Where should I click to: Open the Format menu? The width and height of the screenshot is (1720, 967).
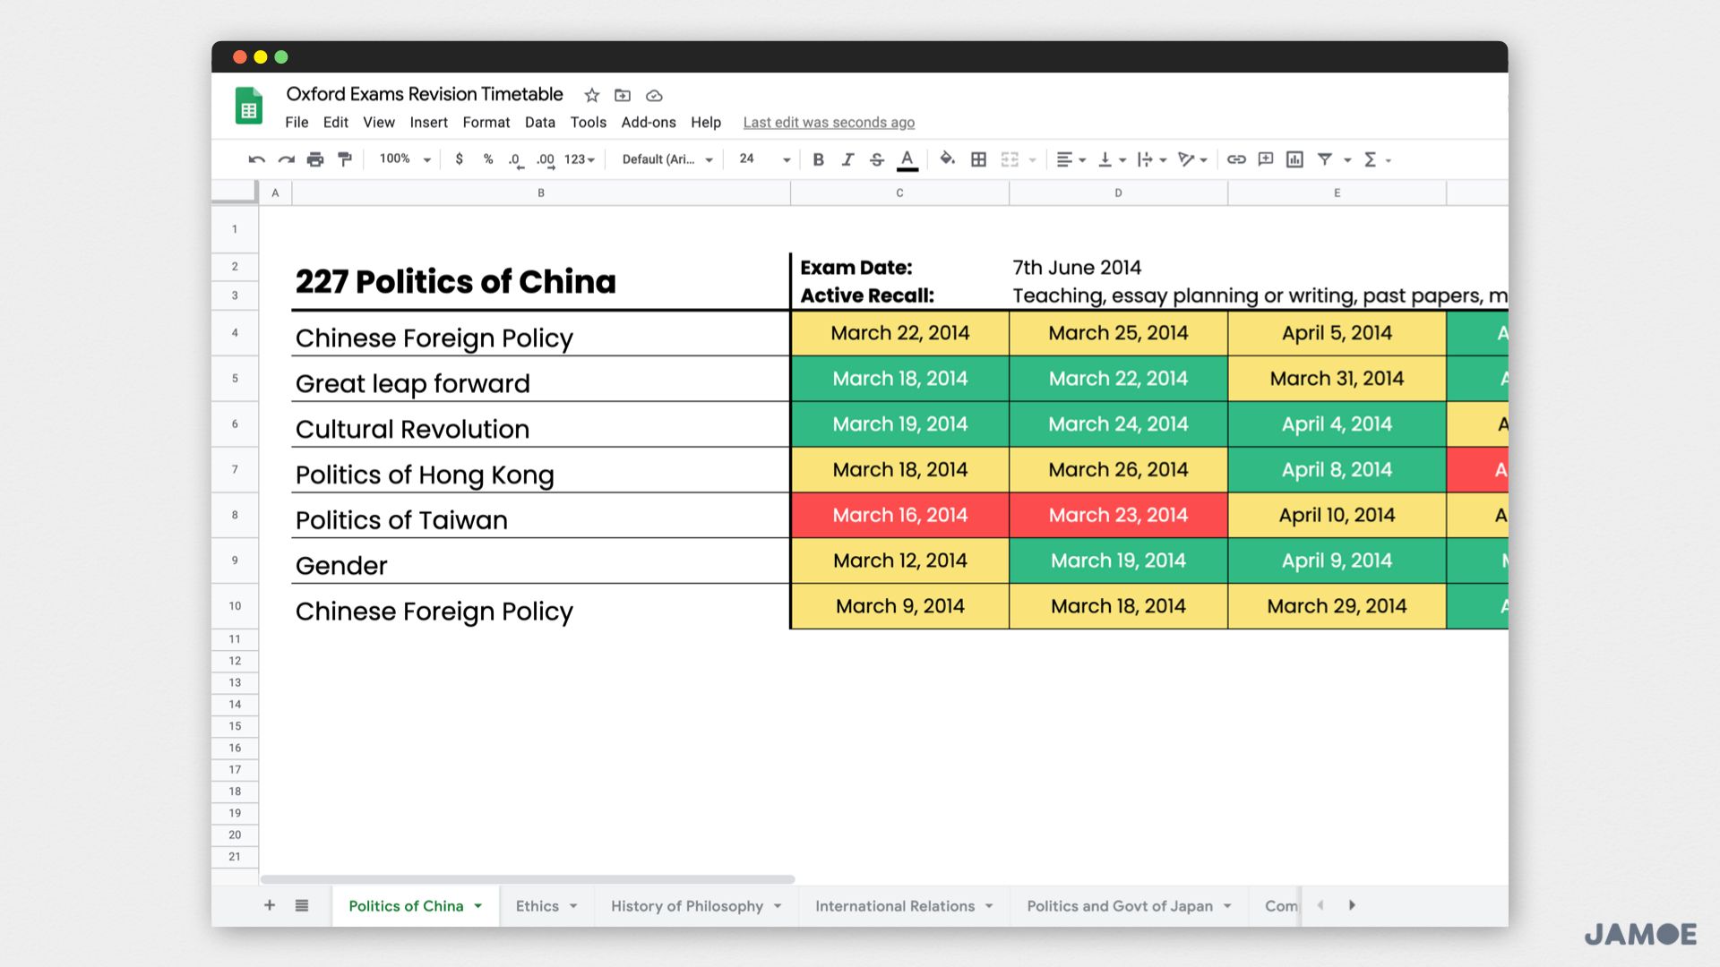tap(485, 122)
